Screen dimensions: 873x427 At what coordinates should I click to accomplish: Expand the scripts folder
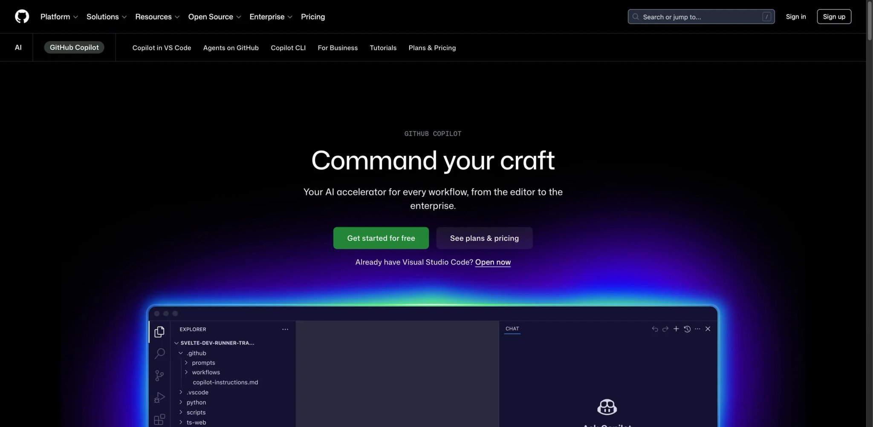click(x=192, y=412)
